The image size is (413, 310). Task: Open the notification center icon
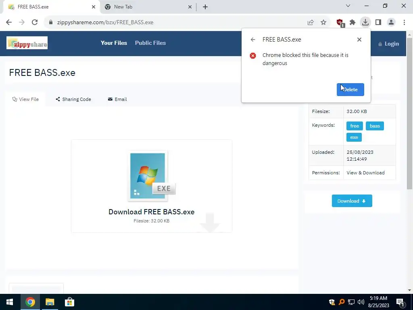(400, 302)
